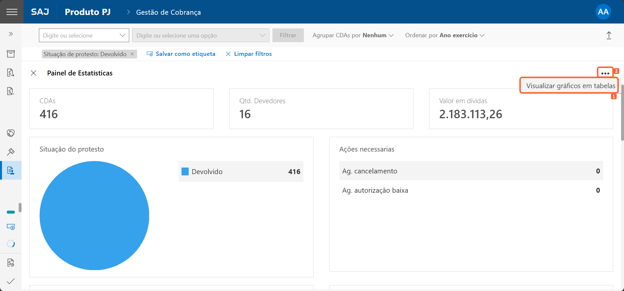
Task: Open the AA user avatar
Action: coord(603,12)
